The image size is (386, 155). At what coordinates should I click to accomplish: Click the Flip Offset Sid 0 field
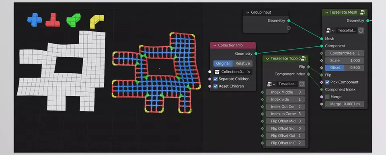(x=285, y=128)
